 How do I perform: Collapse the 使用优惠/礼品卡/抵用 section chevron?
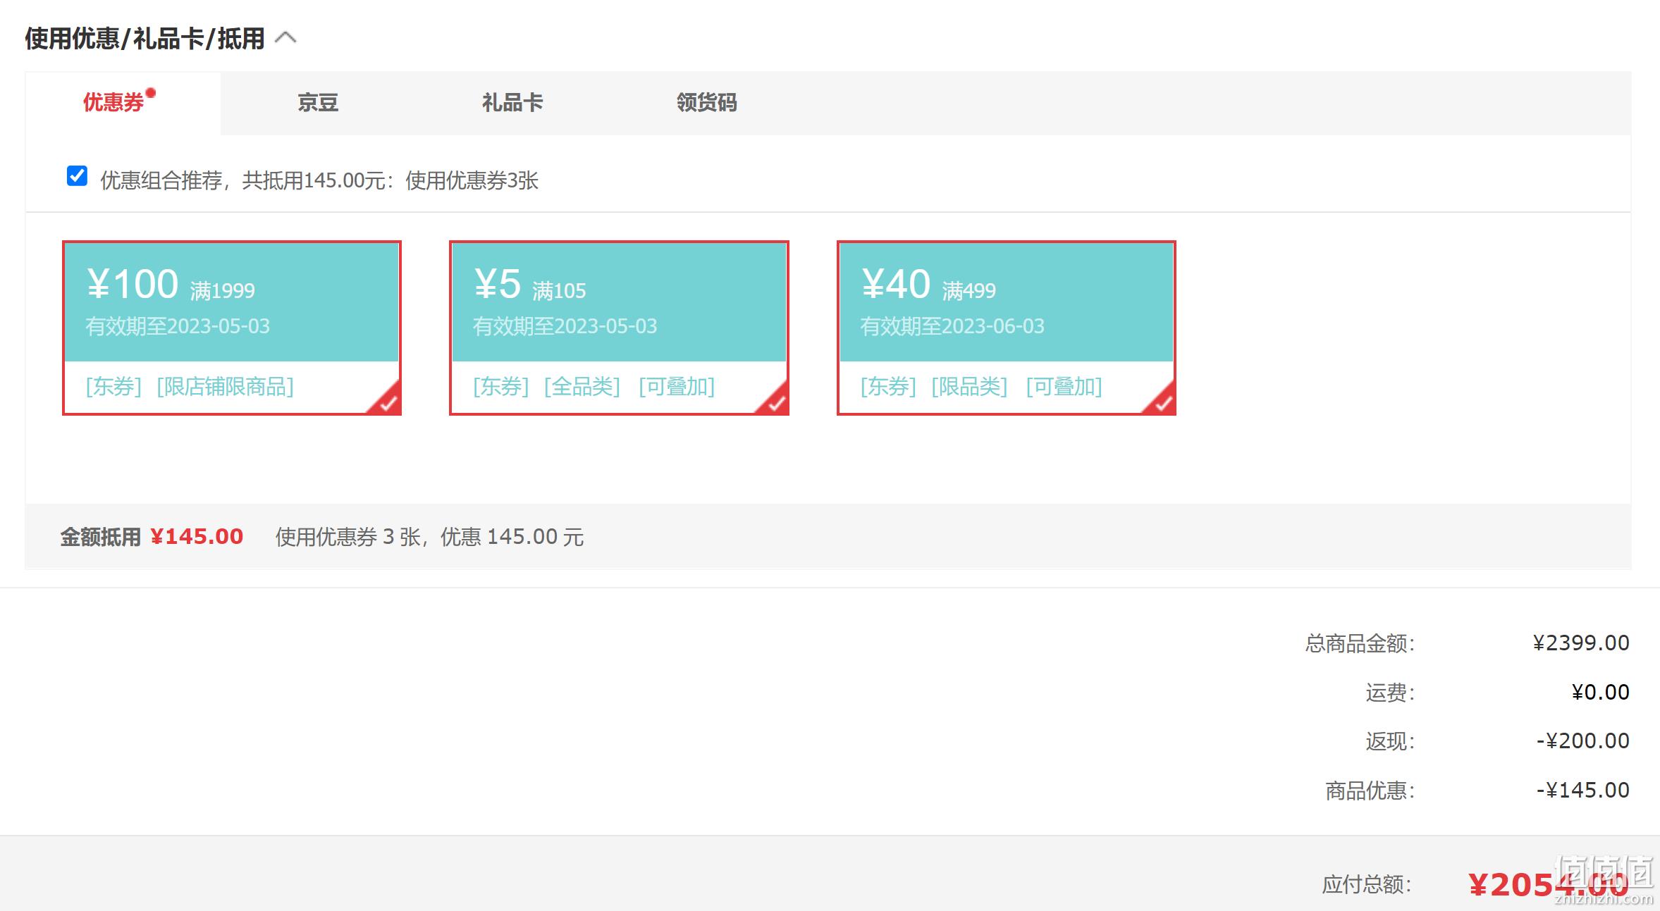[285, 37]
